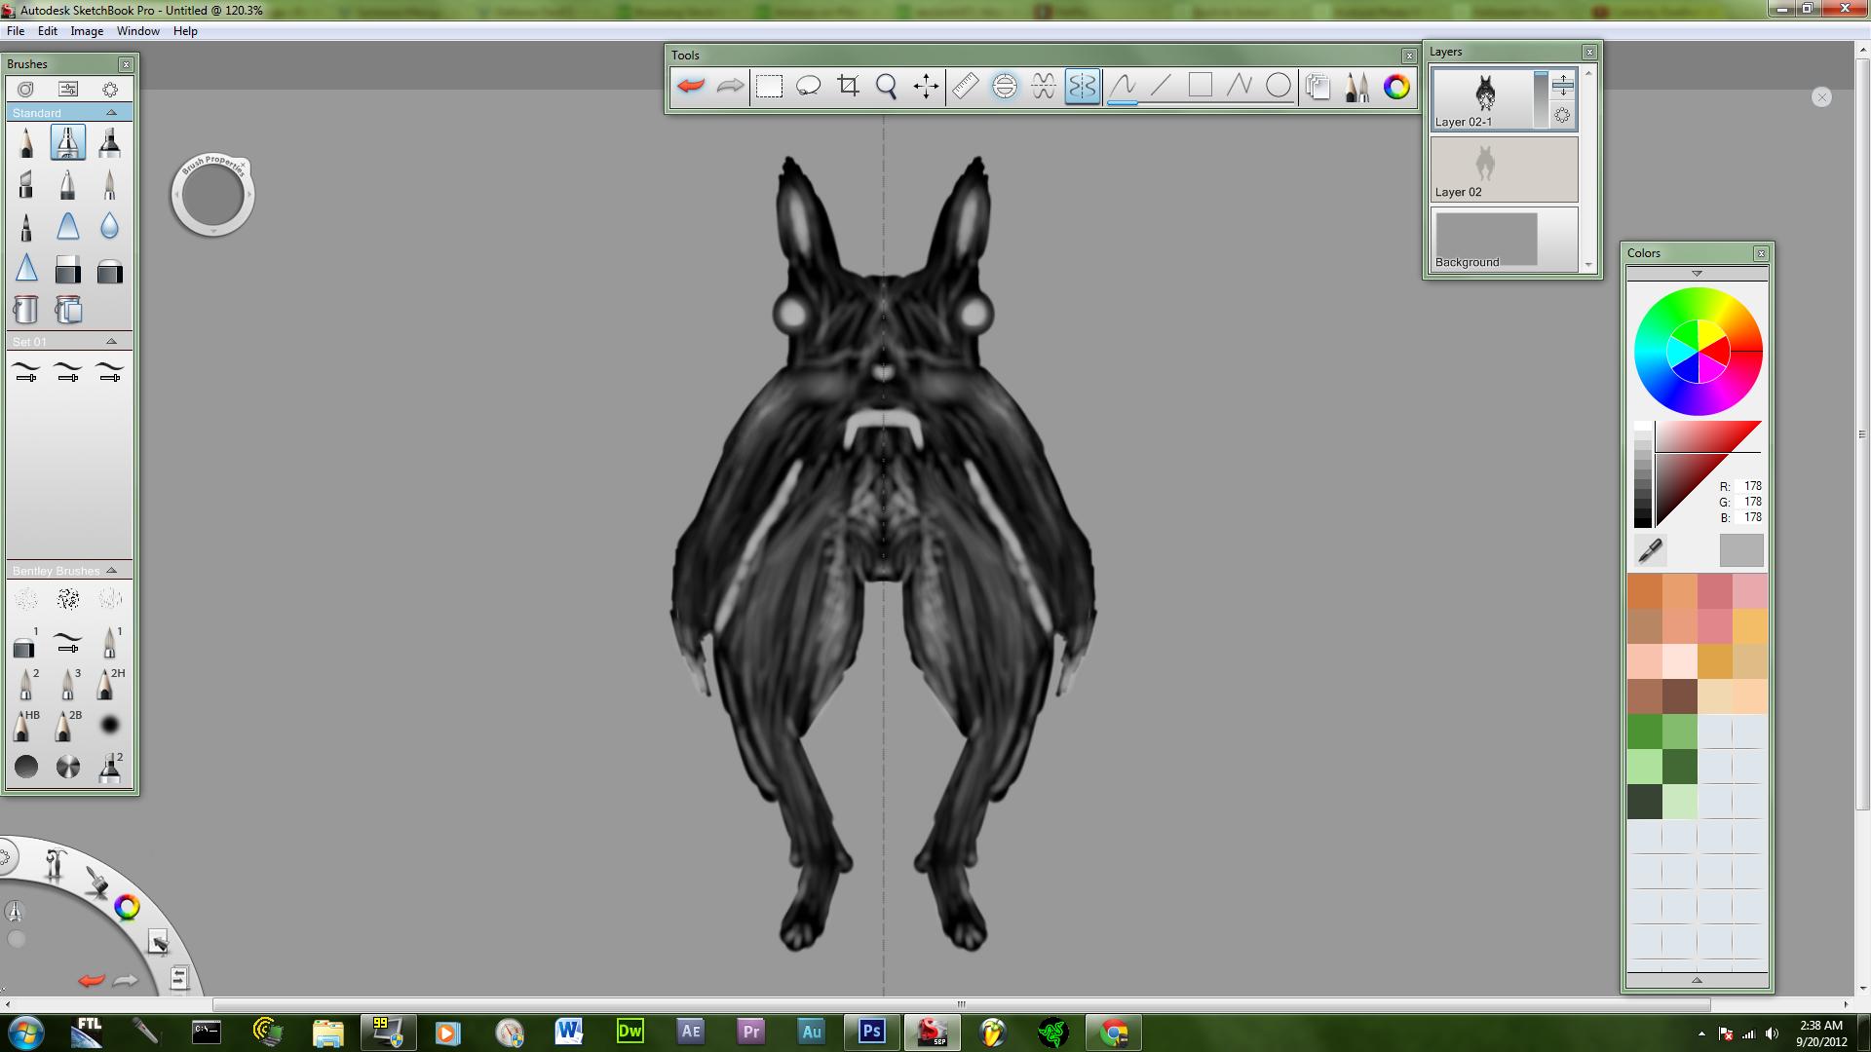1871x1052 pixels.
Task: Select the Polyline draw style
Action: [1240, 87]
